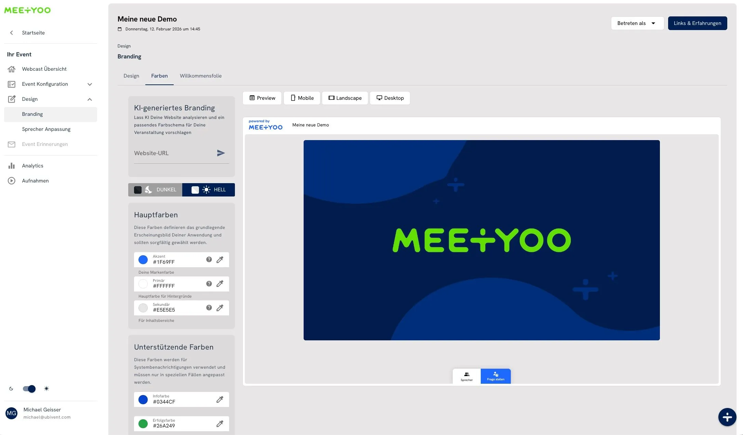Click Sprecher tab in preview
The height and width of the screenshot is (435, 743).
point(467,376)
